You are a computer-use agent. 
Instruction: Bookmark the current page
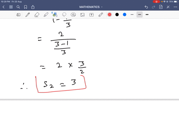pyautogui.click(x=25, y=7)
